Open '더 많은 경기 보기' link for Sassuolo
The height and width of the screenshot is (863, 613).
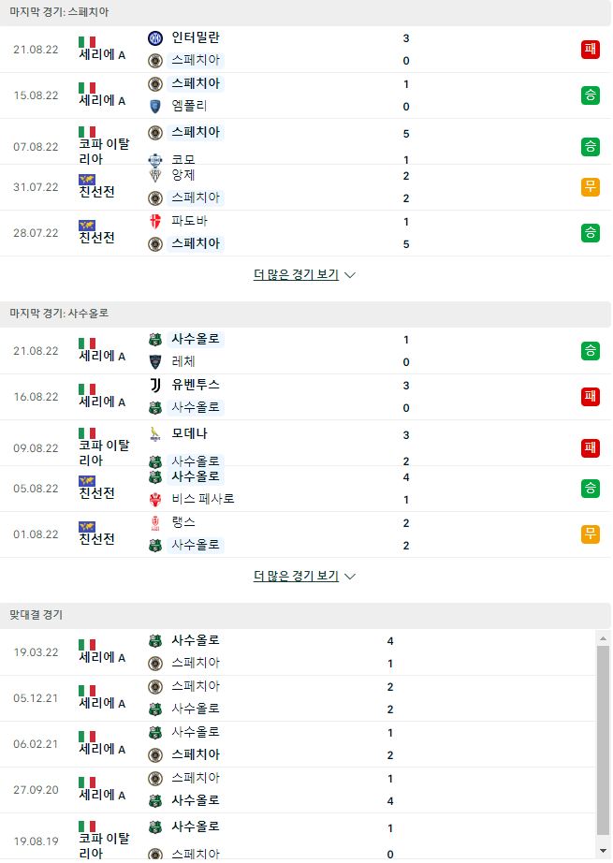click(296, 576)
